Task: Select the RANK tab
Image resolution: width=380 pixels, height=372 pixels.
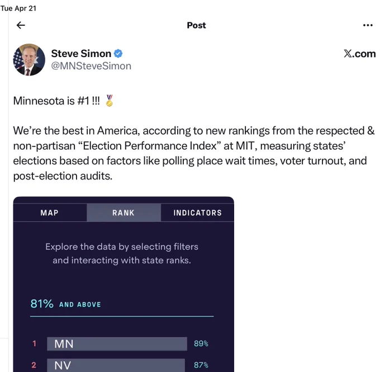Action: (123, 213)
